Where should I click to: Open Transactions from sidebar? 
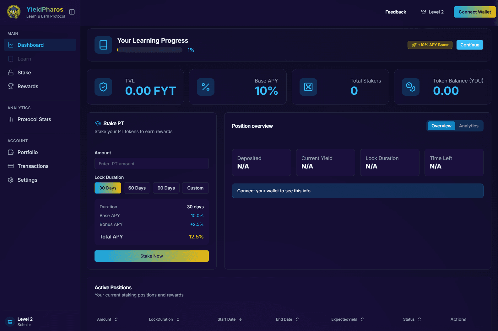coord(40,166)
